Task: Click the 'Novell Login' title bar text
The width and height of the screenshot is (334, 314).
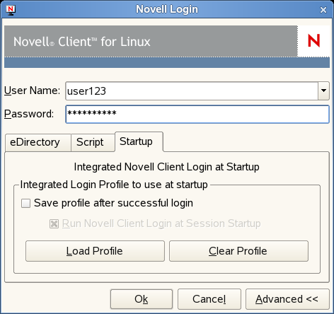Action: [x=167, y=10]
